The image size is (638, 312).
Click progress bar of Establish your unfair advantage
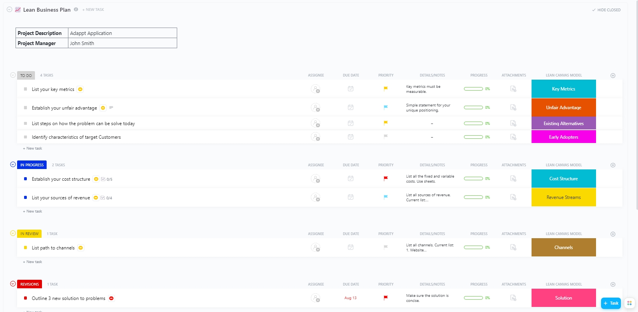473,108
